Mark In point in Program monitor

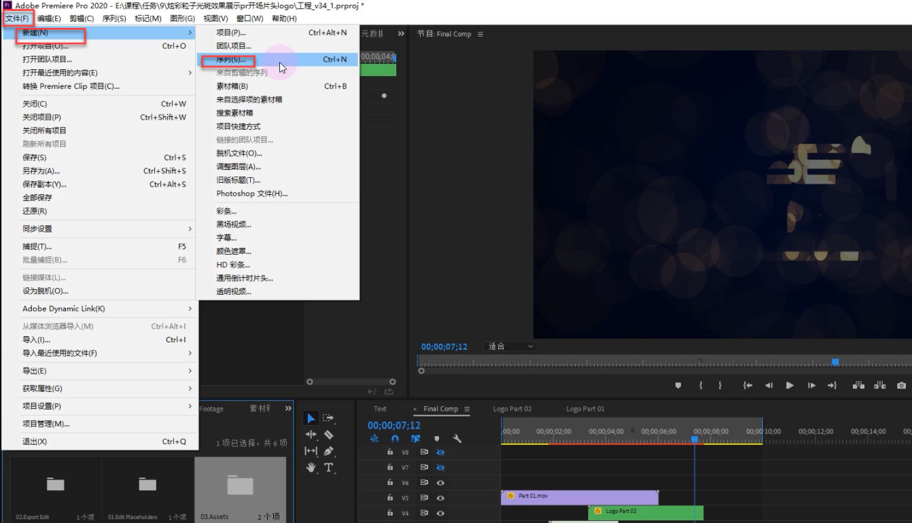pos(700,385)
